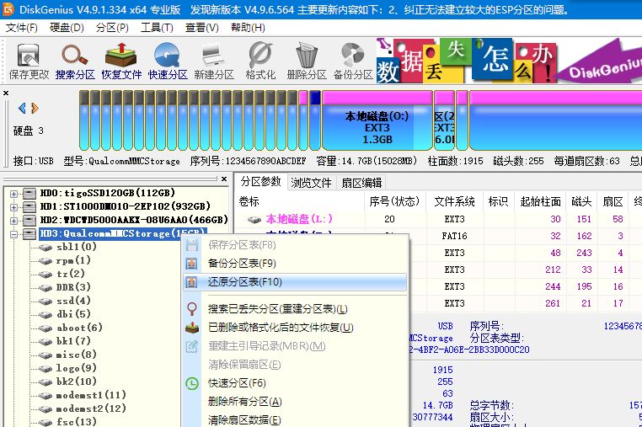Viewport: 642px width, 427px height.
Task: Choose 还原分区表(F10) from context menu
Action: [295, 282]
